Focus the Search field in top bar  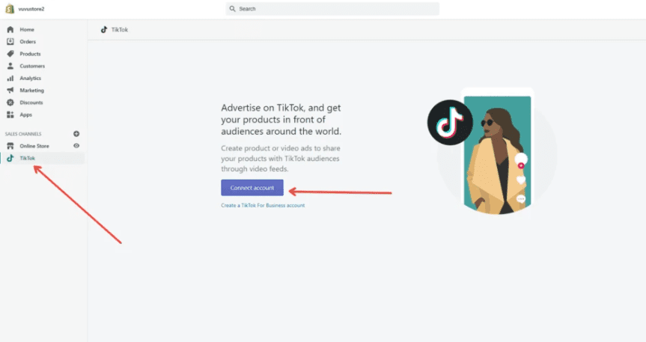332,9
